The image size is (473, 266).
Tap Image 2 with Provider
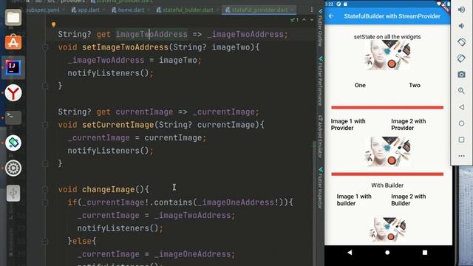coord(409,125)
